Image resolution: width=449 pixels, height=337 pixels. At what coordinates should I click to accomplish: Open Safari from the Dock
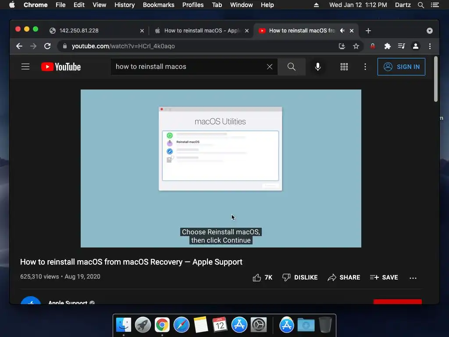click(182, 325)
